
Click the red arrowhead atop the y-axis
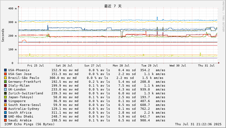pos(19,7)
